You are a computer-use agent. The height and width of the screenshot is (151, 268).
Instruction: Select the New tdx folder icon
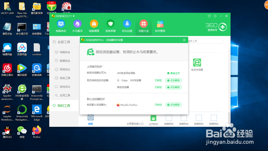[22, 10]
